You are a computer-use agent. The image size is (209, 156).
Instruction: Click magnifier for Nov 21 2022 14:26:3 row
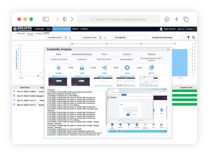pos(14,91)
